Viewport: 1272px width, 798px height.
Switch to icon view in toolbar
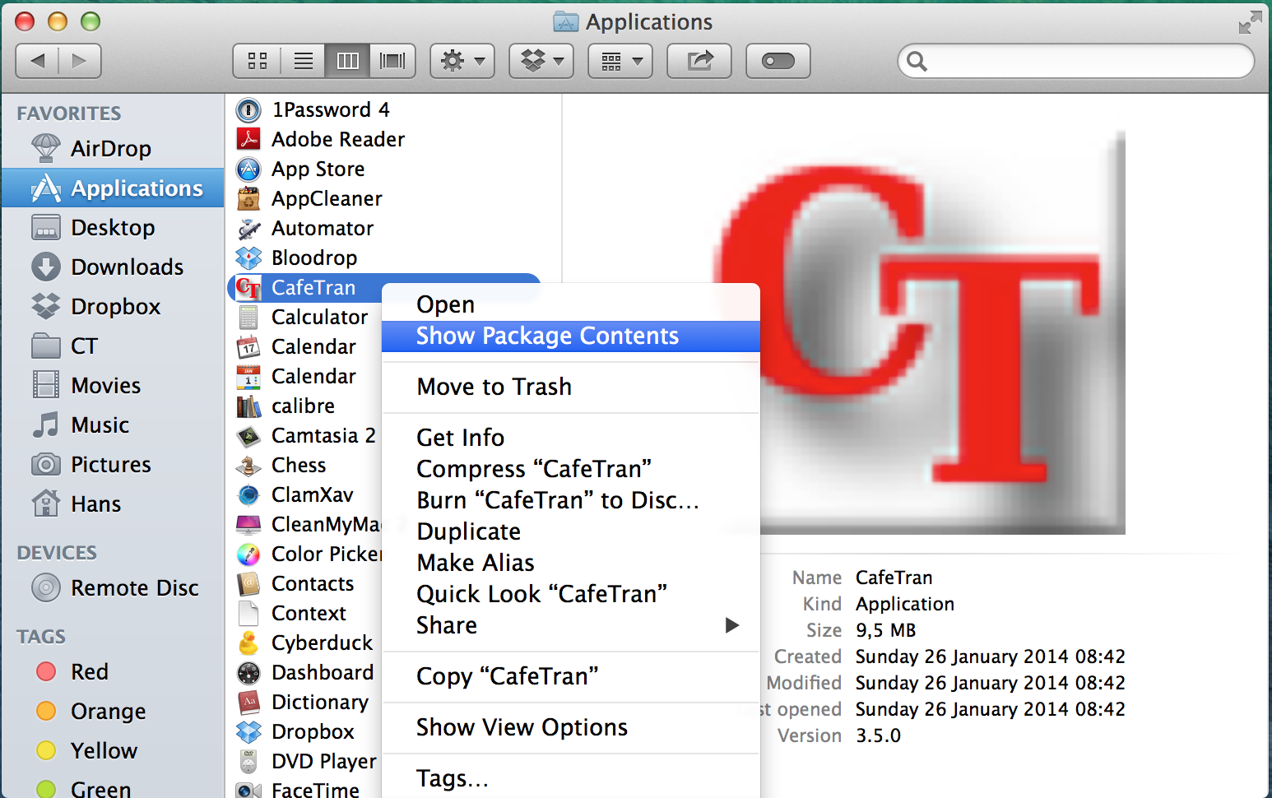[258, 61]
